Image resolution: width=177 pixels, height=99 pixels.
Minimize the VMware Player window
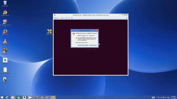120,15
